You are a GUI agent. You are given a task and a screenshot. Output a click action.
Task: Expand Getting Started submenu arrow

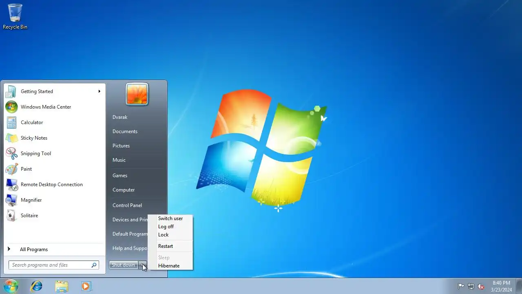click(99, 91)
